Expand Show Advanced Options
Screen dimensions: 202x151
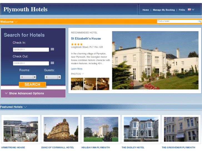[25, 93]
